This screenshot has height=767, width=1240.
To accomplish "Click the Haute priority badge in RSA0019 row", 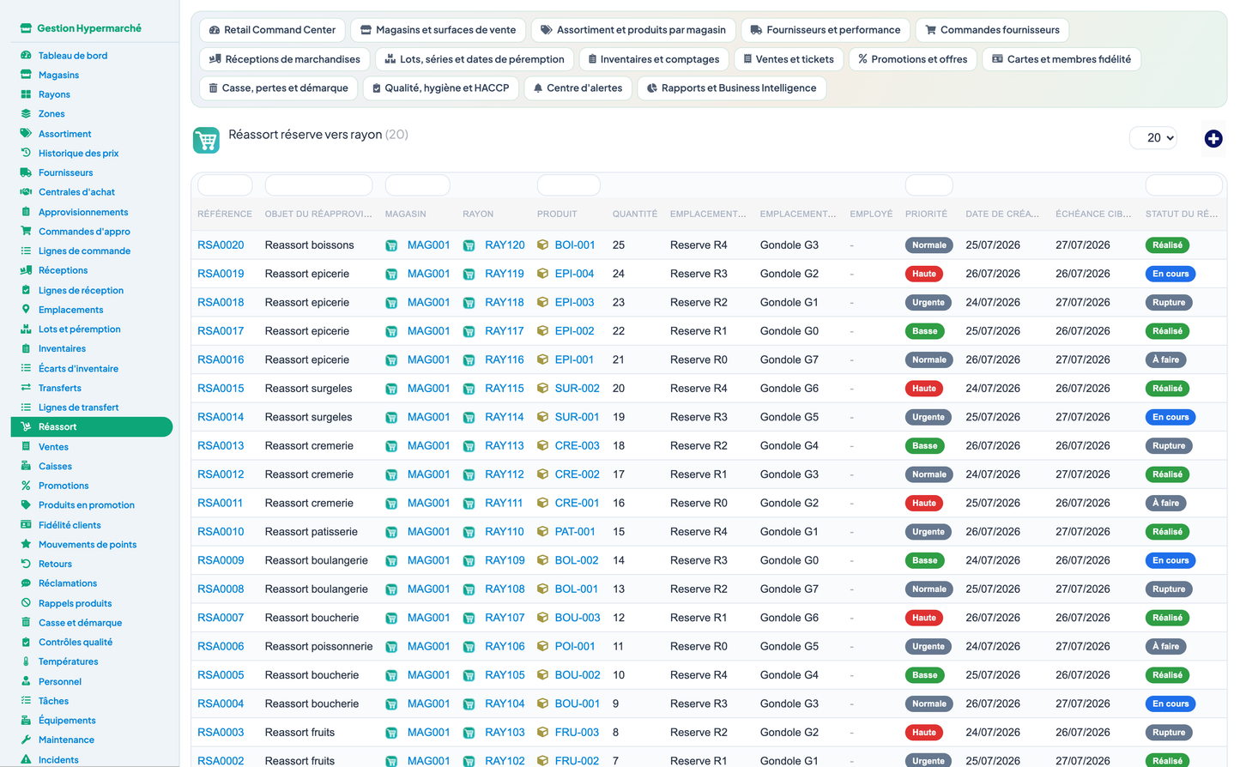I will (x=924, y=274).
